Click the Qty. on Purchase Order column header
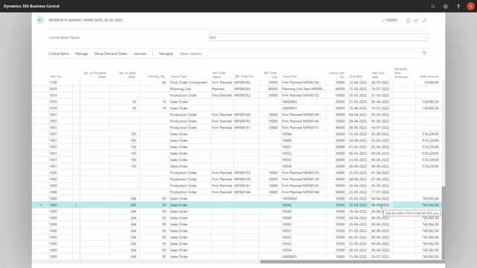Viewport: 477px width, 268px height. click(x=95, y=74)
